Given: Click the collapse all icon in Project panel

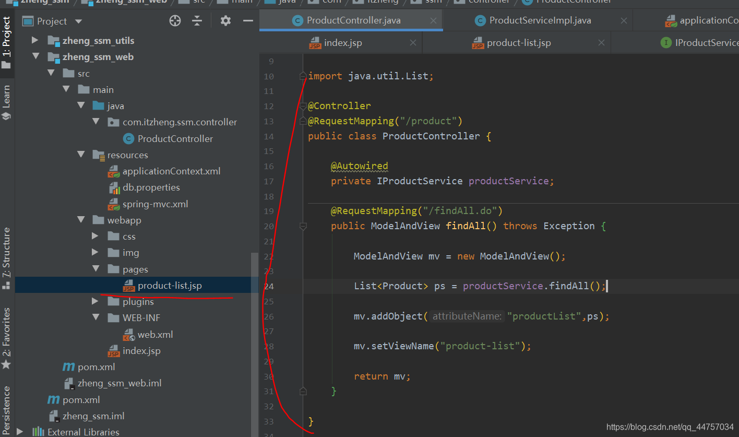Looking at the screenshot, I should point(197,21).
